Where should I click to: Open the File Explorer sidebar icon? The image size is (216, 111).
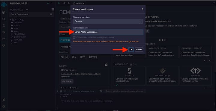(4, 13)
